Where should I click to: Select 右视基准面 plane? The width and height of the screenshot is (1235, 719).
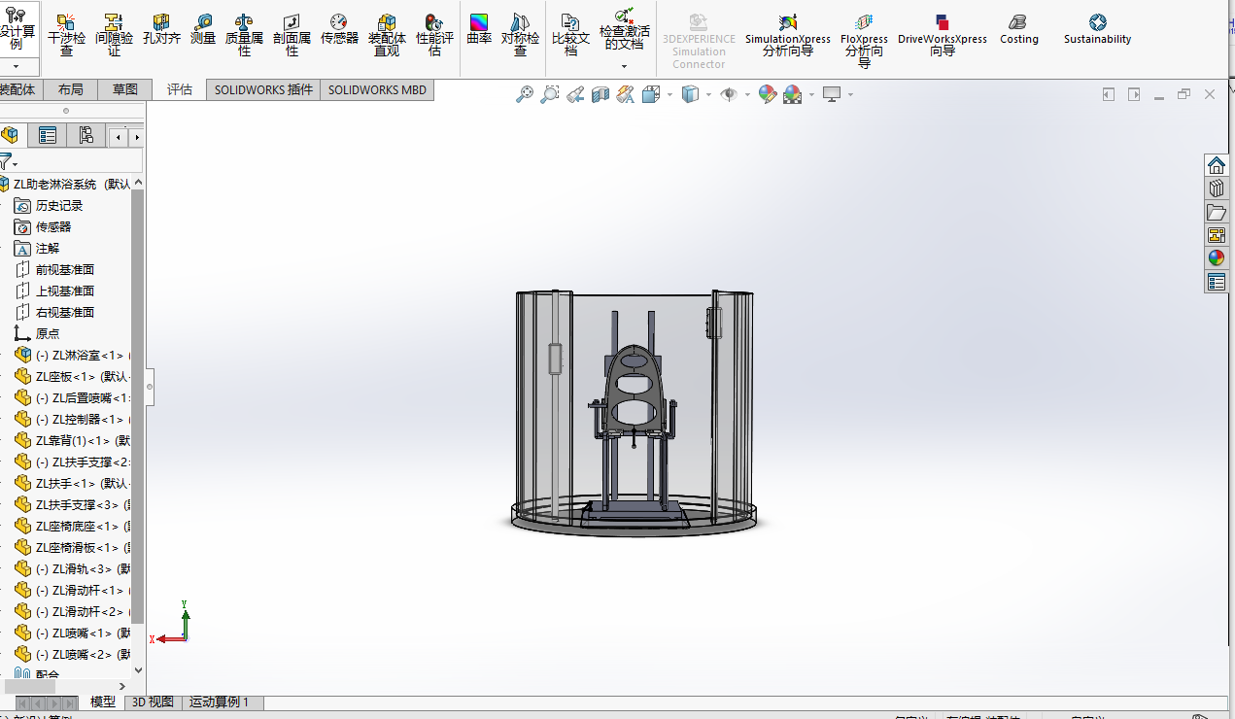click(65, 313)
